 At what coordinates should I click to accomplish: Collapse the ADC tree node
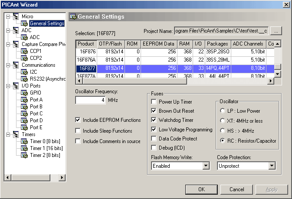click(x=8, y=30)
